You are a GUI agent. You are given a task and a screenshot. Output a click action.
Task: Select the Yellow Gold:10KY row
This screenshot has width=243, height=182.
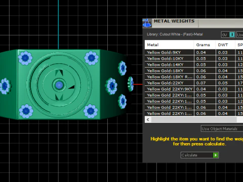[194, 59]
